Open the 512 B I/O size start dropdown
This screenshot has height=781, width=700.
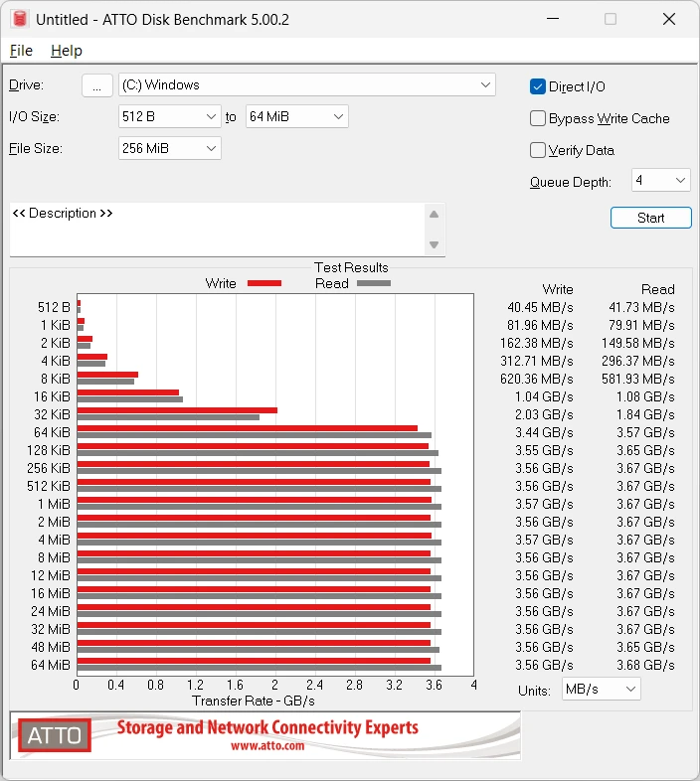169,116
